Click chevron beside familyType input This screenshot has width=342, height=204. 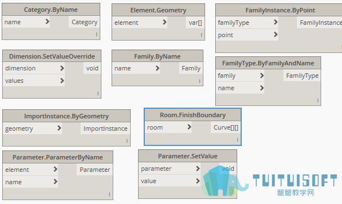pos(276,22)
